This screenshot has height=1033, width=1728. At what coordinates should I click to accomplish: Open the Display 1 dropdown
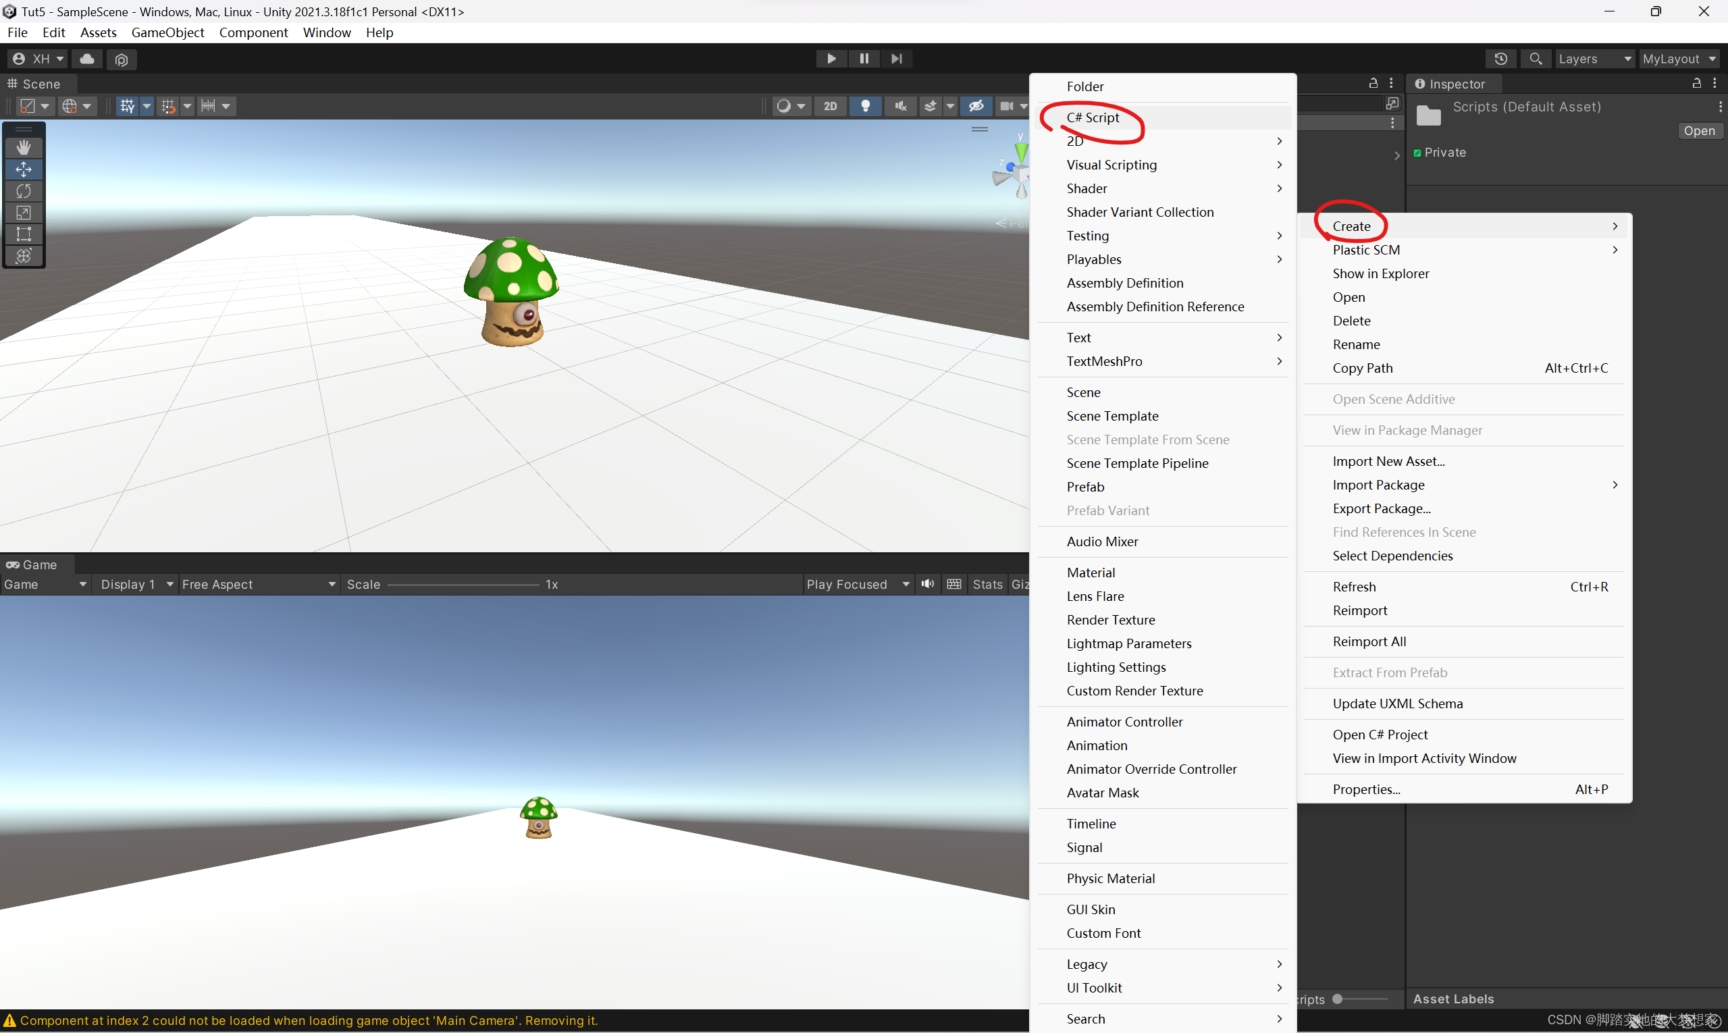pos(136,584)
